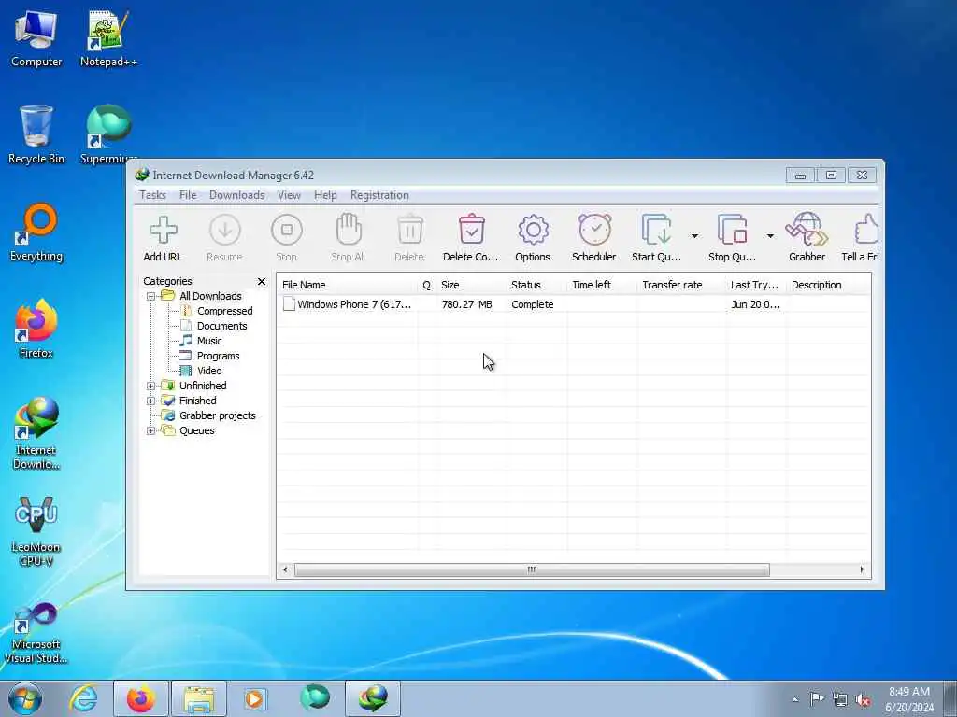Screen dimensions: 957x717
Task: Open the Downloads menu
Action: 236,195
